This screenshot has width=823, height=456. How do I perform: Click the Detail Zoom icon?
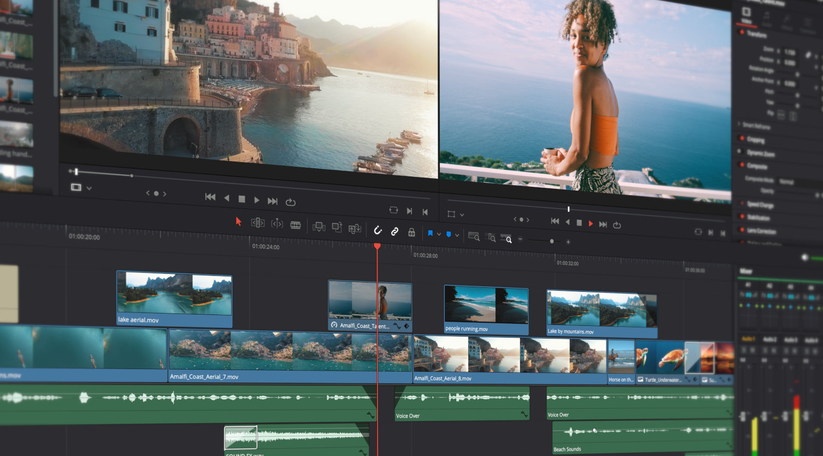[490, 238]
